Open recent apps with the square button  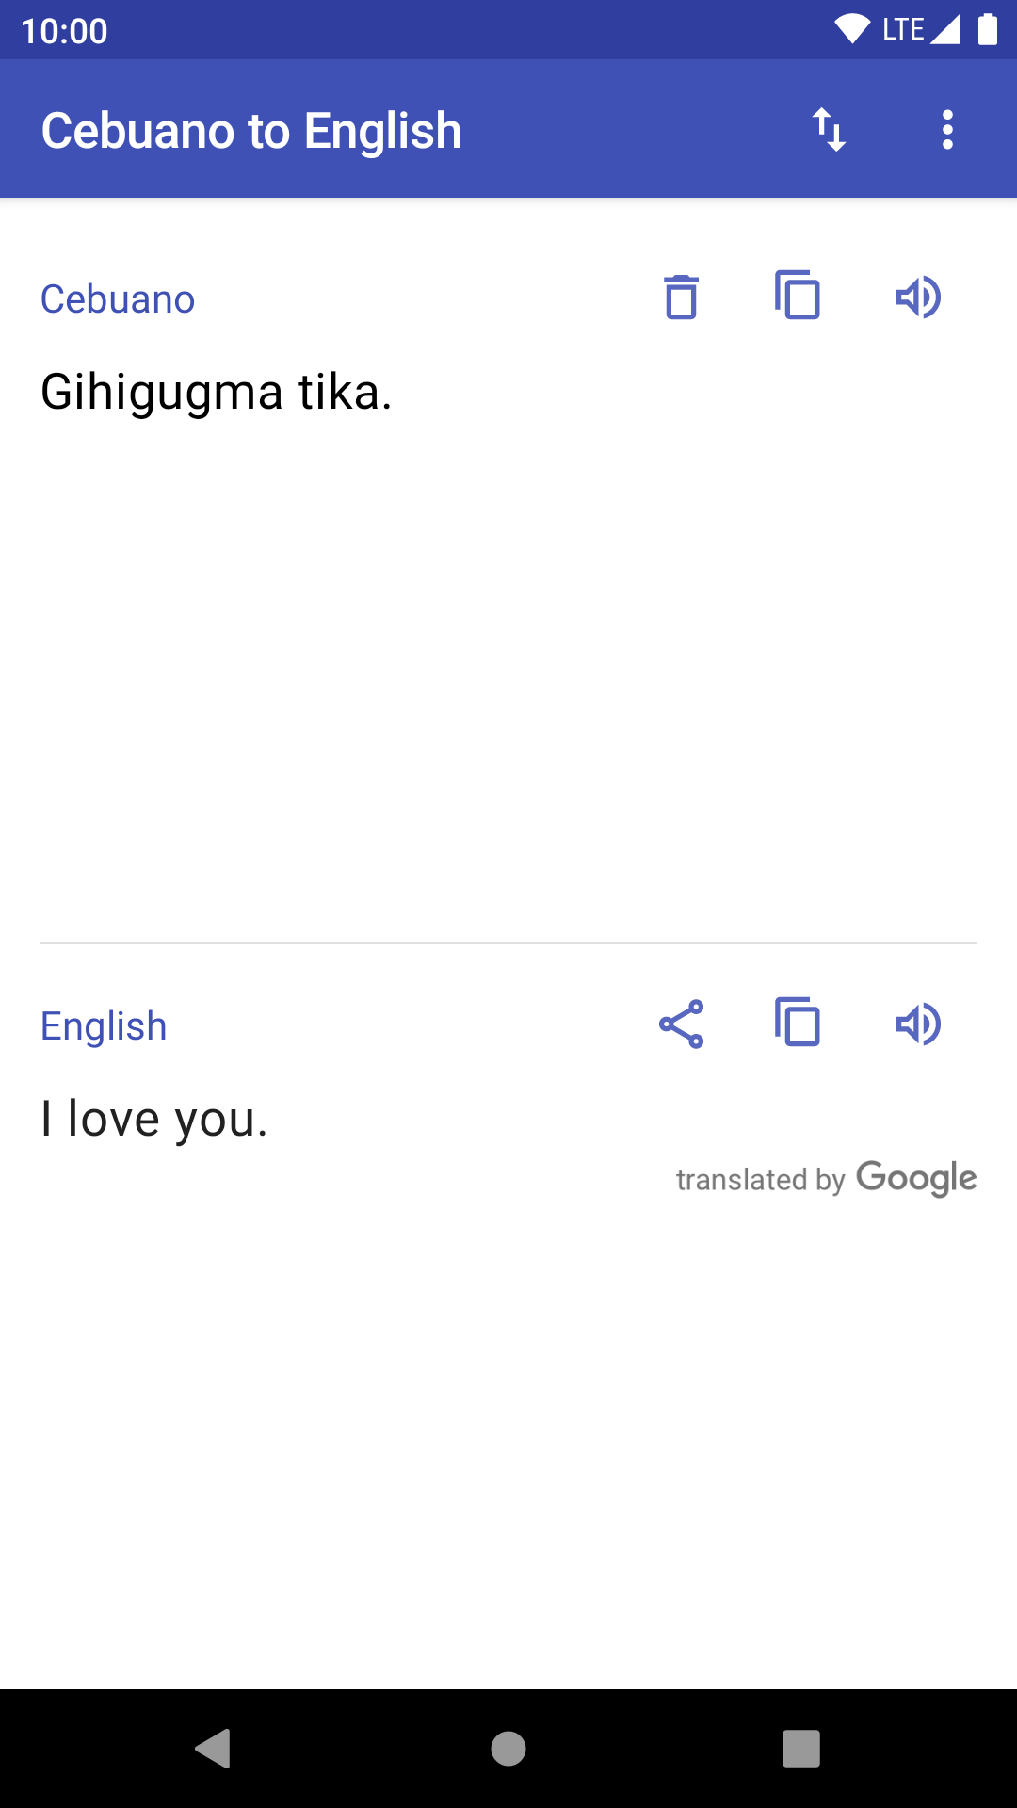[800, 1749]
